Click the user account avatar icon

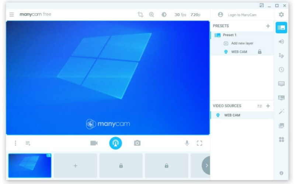220,15
